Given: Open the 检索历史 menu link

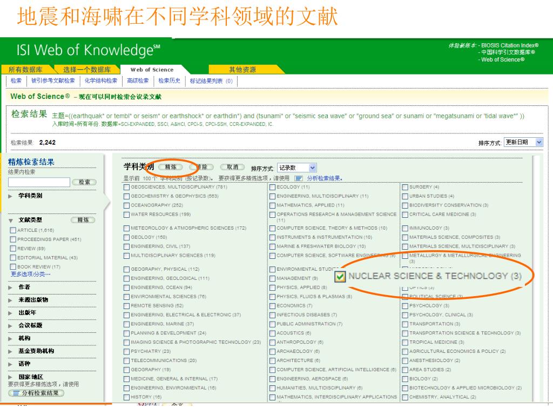Looking at the screenshot, I should [x=169, y=81].
